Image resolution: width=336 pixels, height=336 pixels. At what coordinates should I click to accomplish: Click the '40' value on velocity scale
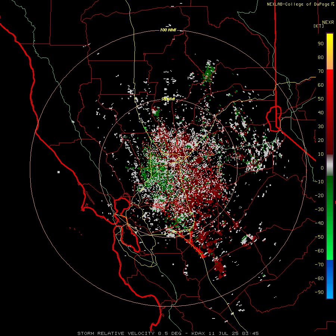[x=321, y=113]
